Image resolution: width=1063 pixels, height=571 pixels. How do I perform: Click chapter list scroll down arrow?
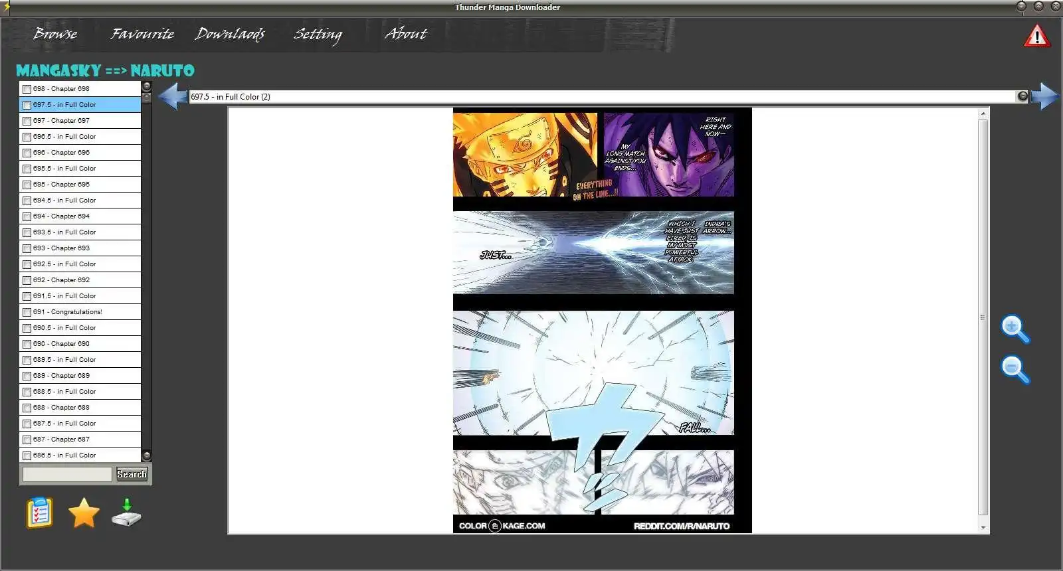pyautogui.click(x=147, y=456)
